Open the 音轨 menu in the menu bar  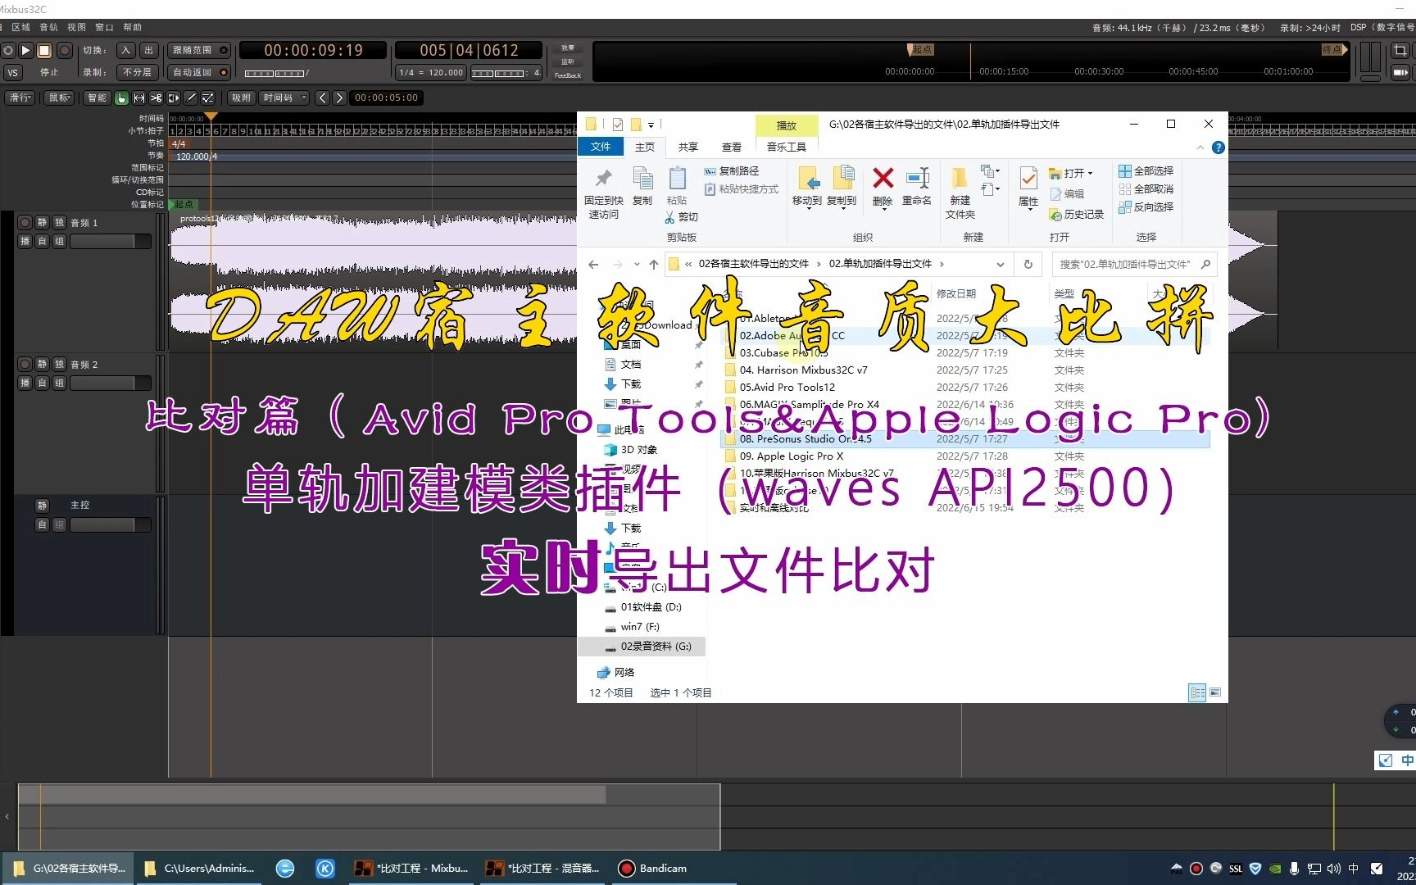click(48, 27)
